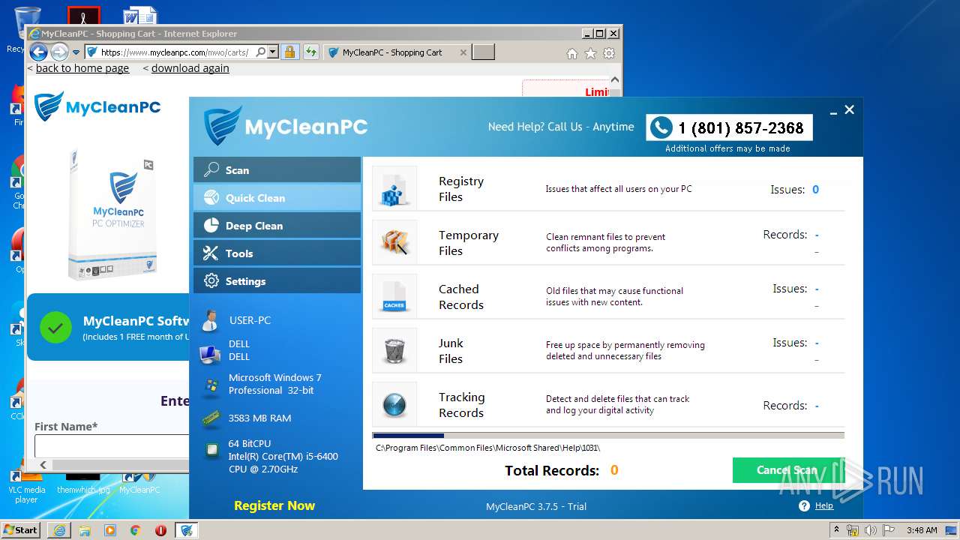Image resolution: width=960 pixels, height=540 pixels.
Task: Open the Windows Start button
Action: click(x=21, y=529)
